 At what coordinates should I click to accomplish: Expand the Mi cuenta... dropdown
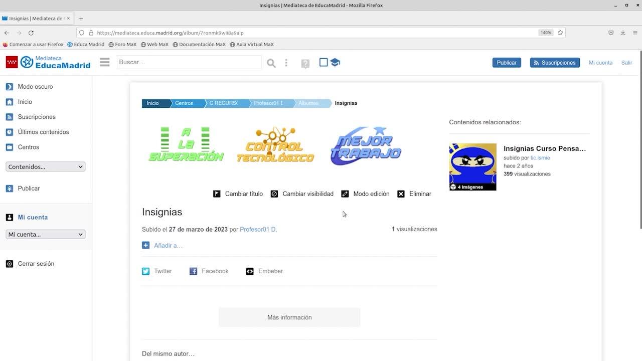(x=46, y=234)
